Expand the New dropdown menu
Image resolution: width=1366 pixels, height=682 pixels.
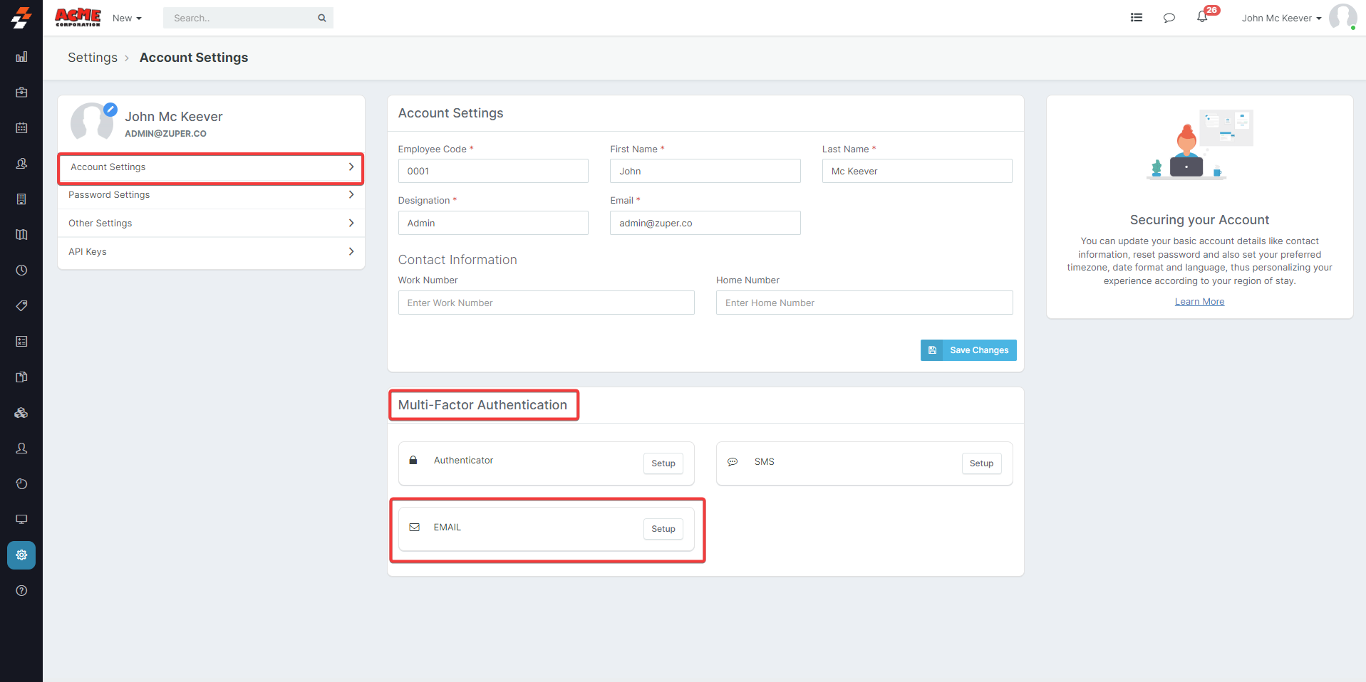pyautogui.click(x=127, y=19)
